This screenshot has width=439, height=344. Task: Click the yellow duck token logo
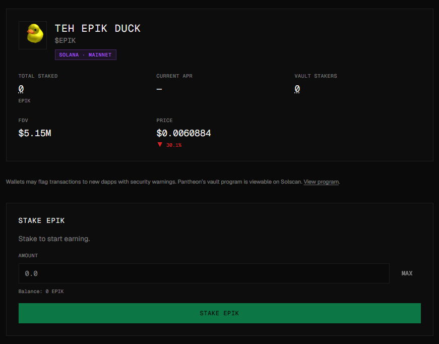click(33, 35)
